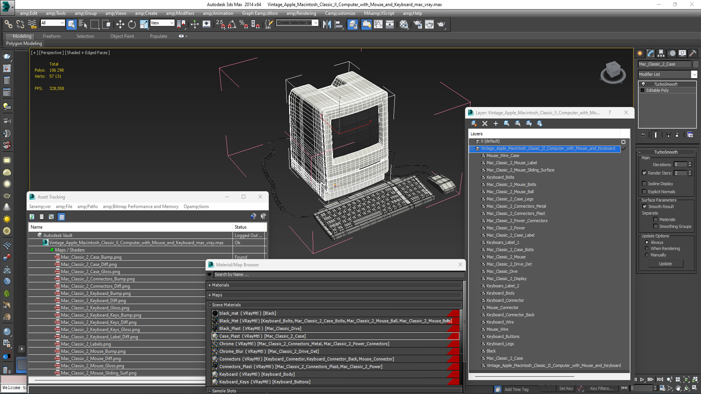Open Render Setup teapot icon
The height and width of the screenshot is (394, 701).
click(x=417, y=24)
